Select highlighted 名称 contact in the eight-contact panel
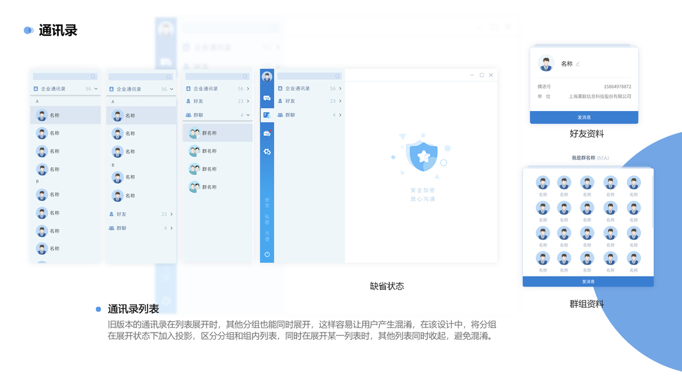Viewport: 682px width, 383px height. pyautogui.click(x=65, y=115)
